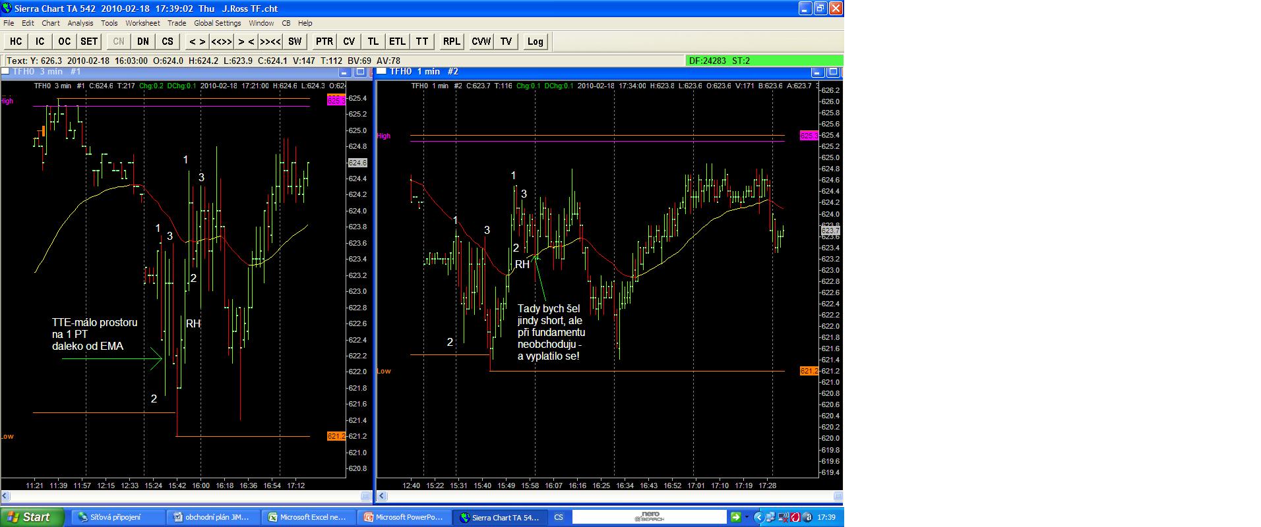Select the TT text tool
This screenshot has height=527, width=1261.
pyautogui.click(x=422, y=42)
